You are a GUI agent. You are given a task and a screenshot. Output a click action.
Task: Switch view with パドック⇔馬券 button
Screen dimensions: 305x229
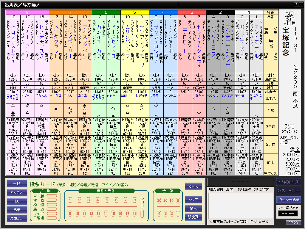289,200
